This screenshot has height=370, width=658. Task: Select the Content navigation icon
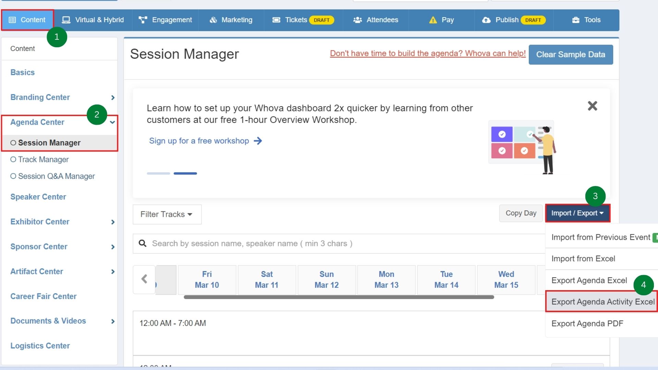click(13, 20)
